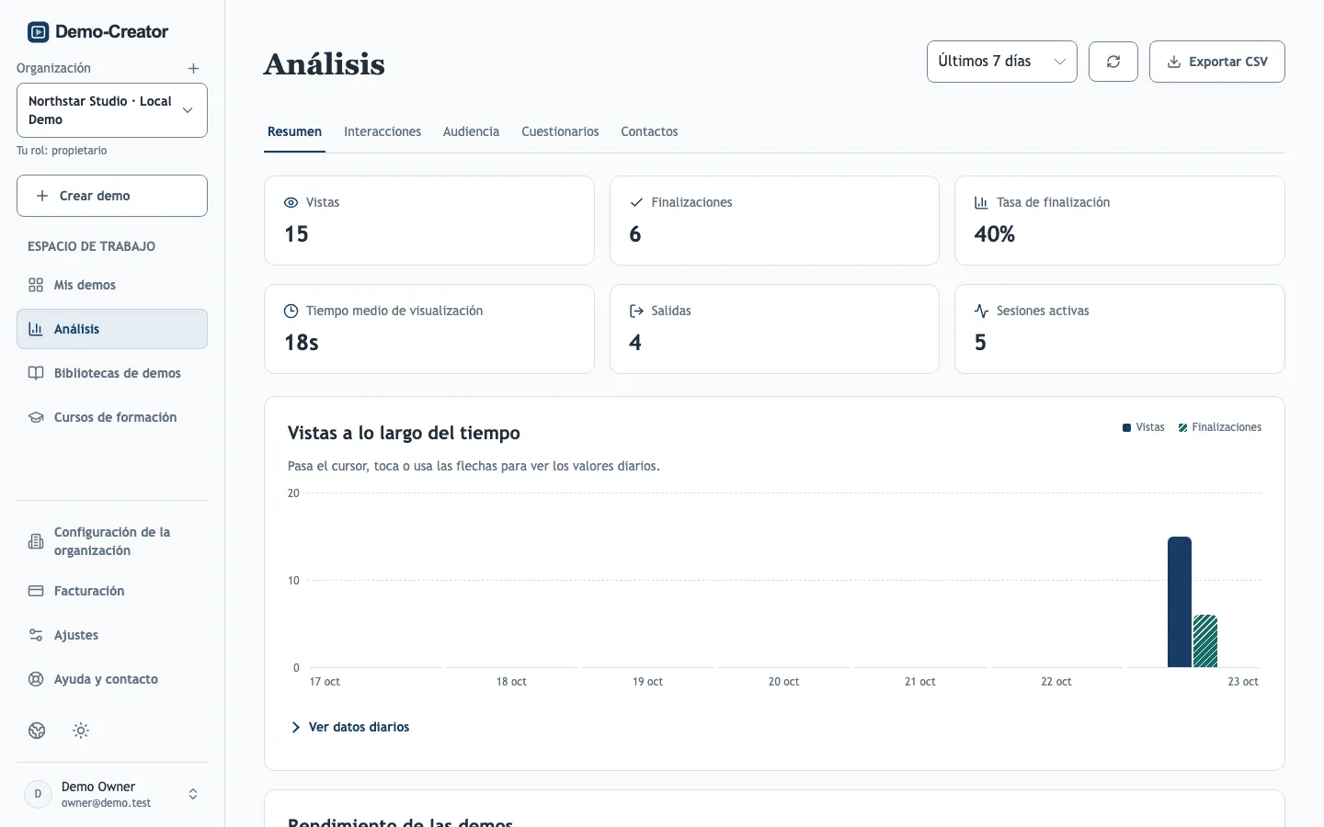This screenshot has height=827, width=1324.
Task: Open Ayuda y contacto lifebuoy icon
Action: 36,679
